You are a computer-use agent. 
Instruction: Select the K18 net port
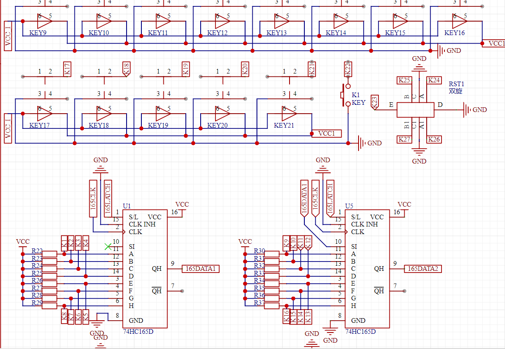[x=126, y=69]
